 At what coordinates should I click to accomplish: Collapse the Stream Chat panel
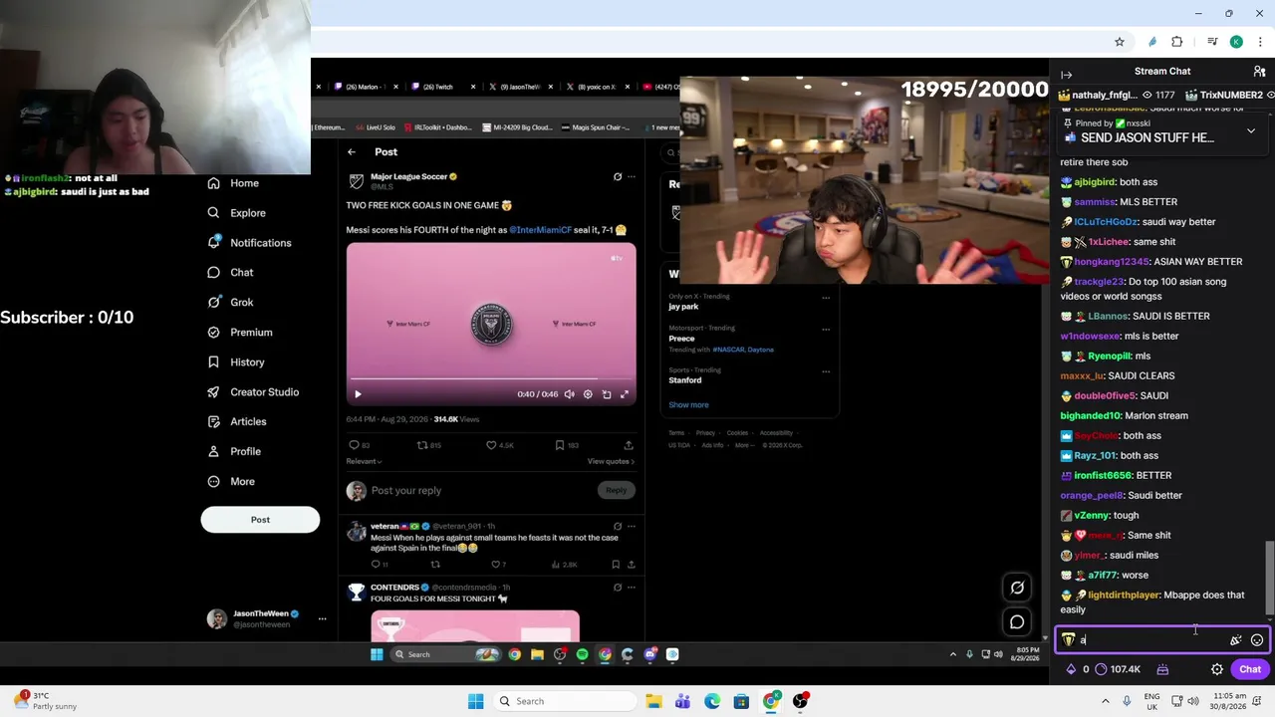[x=1066, y=75]
